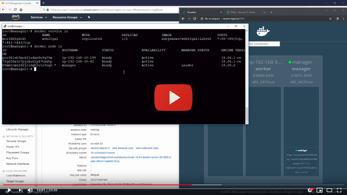Open the video settings gear

tap(310, 190)
